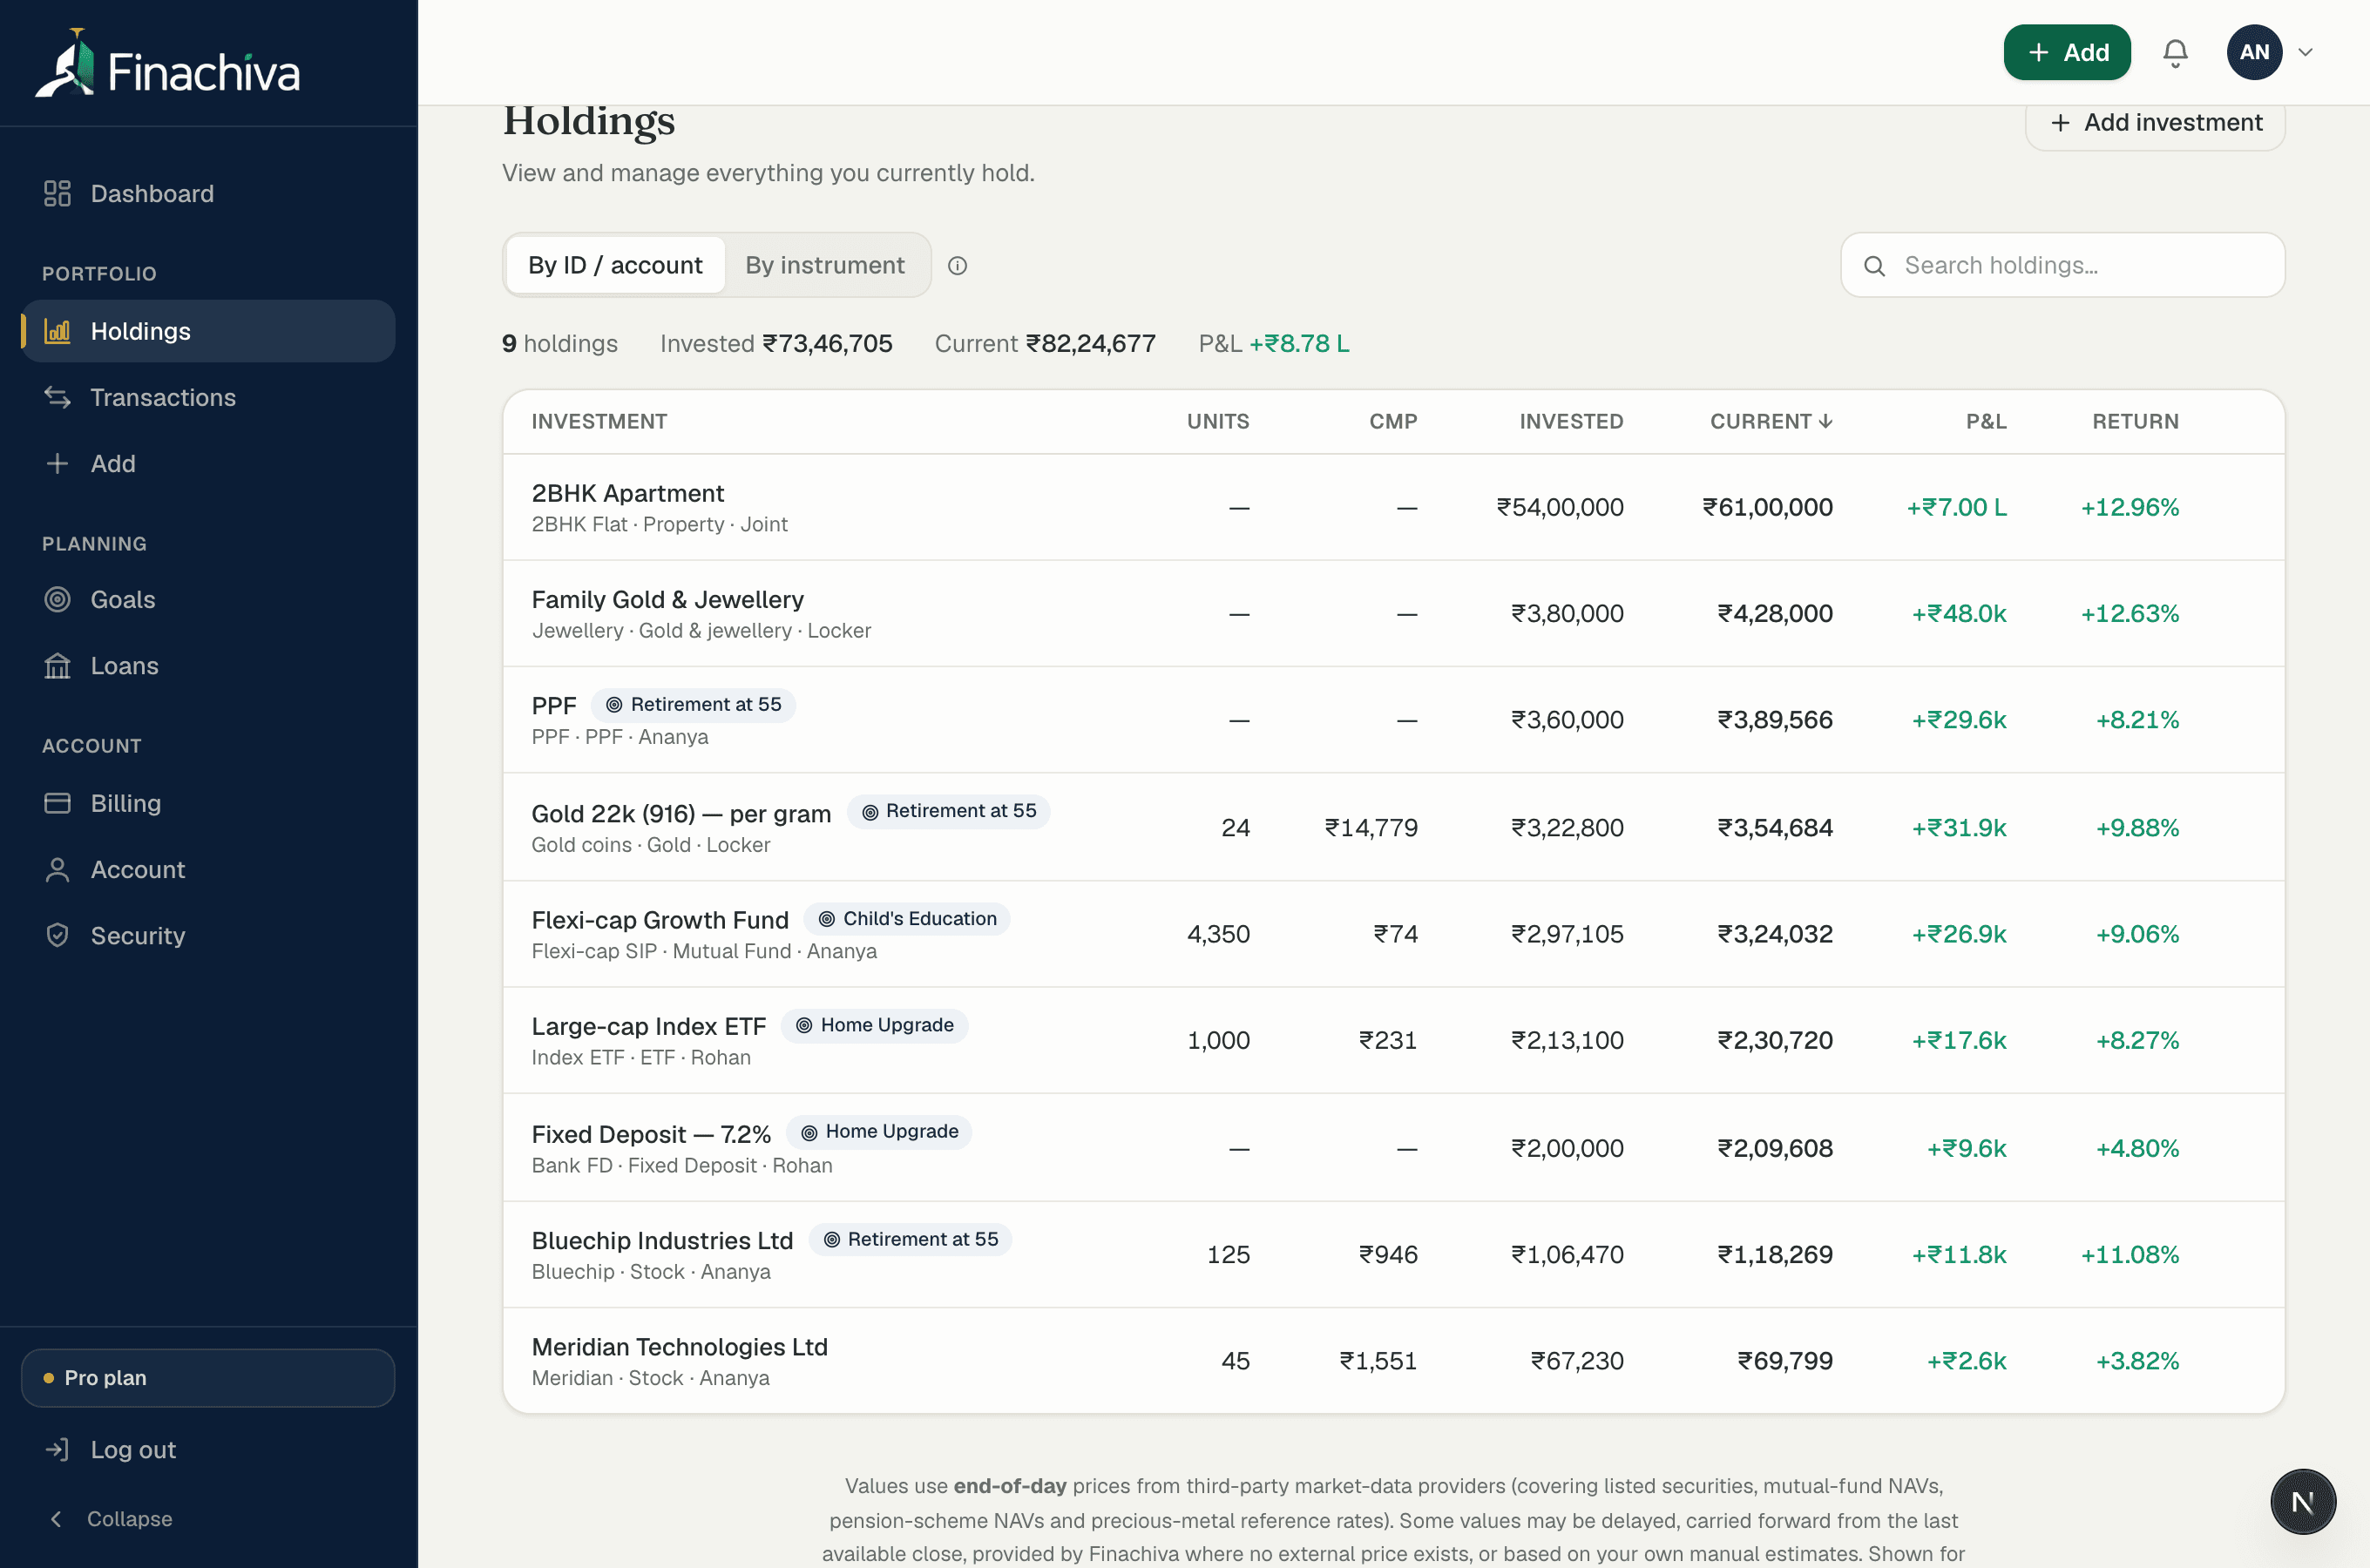Click the AN user avatar
Screen dimensions: 2370x1568
point(2253,52)
